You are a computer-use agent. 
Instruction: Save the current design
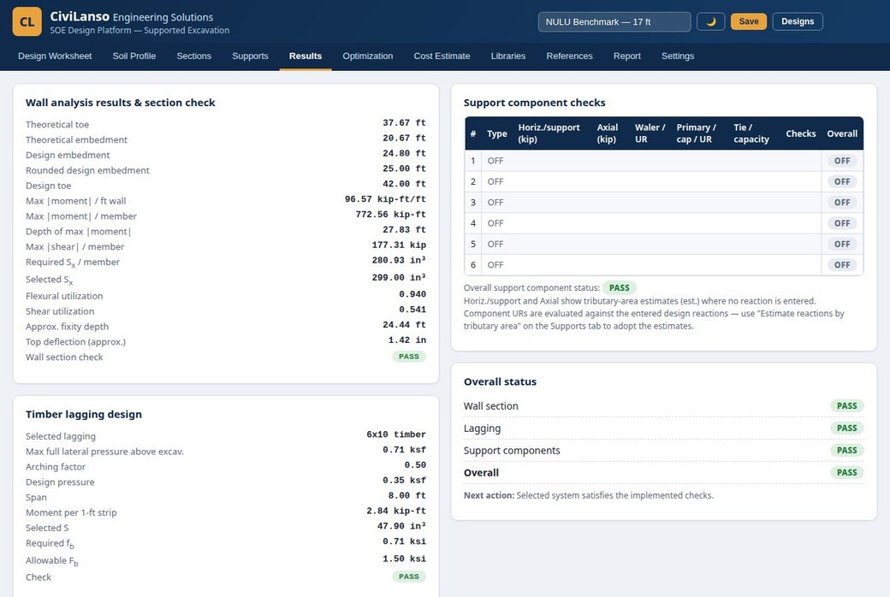[x=749, y=21]
